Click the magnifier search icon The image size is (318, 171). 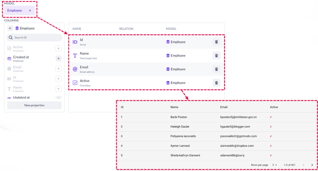coord(11,38)
